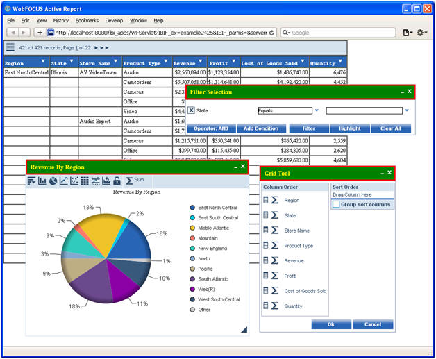Click the add bookmark plus button
The image size is (436, 359).
(x=40, y=33)
